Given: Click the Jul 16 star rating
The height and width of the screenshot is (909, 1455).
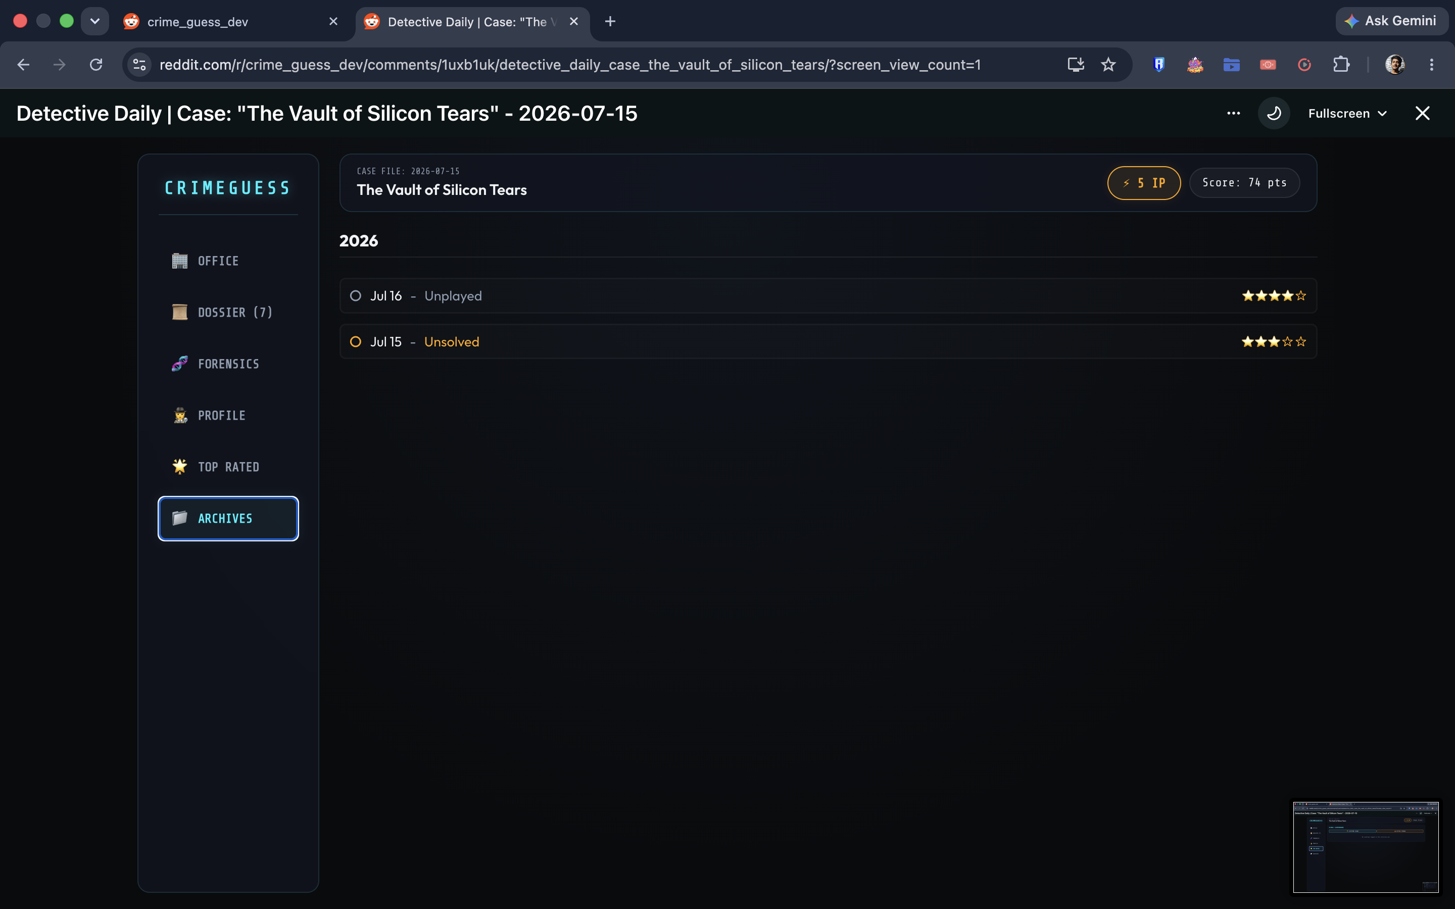Looking at the screenshot, I should point(1274,296).
